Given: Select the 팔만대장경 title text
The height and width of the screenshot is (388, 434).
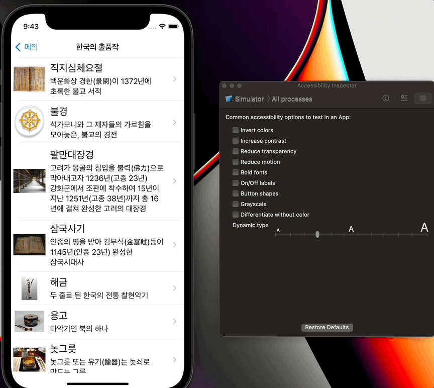Looking at the screenshot, I should (x=72, y=154).
